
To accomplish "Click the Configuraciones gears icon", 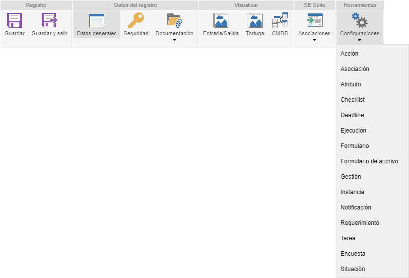I will [x=360, y=20].
